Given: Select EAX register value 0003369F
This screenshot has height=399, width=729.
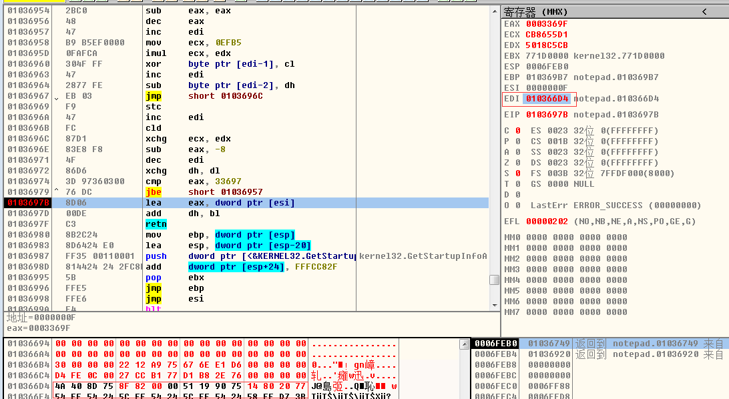Looking at the screenshot, I should pyautogui.click(x=546, y=24).
